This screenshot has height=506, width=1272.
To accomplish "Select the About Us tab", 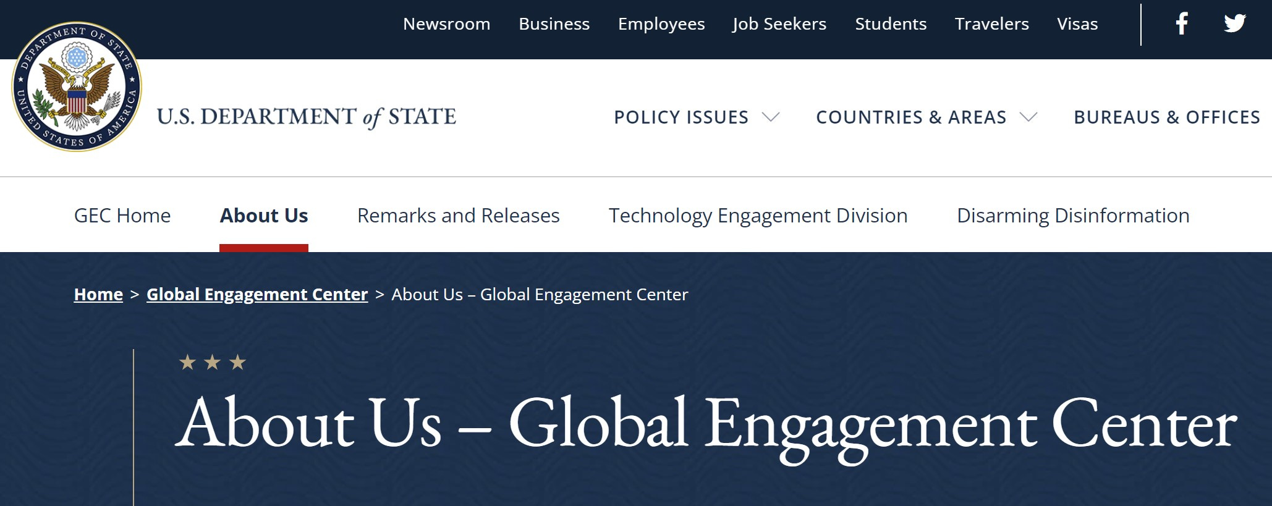I will click(264, 215).
